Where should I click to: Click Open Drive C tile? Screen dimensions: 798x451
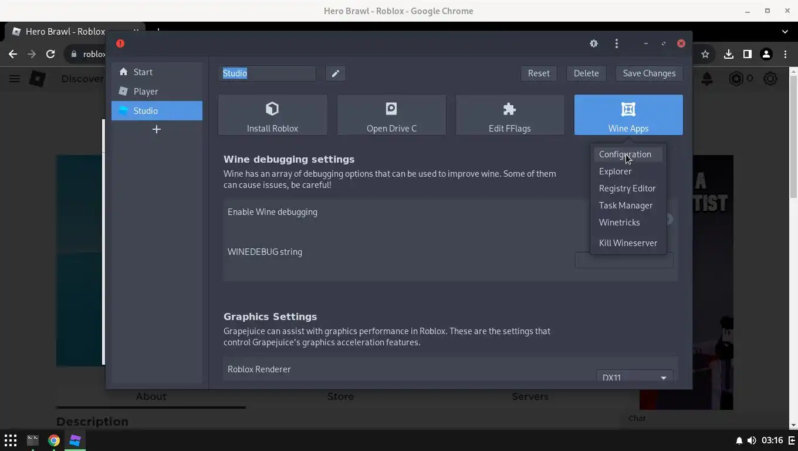click(x=391, y=115)
